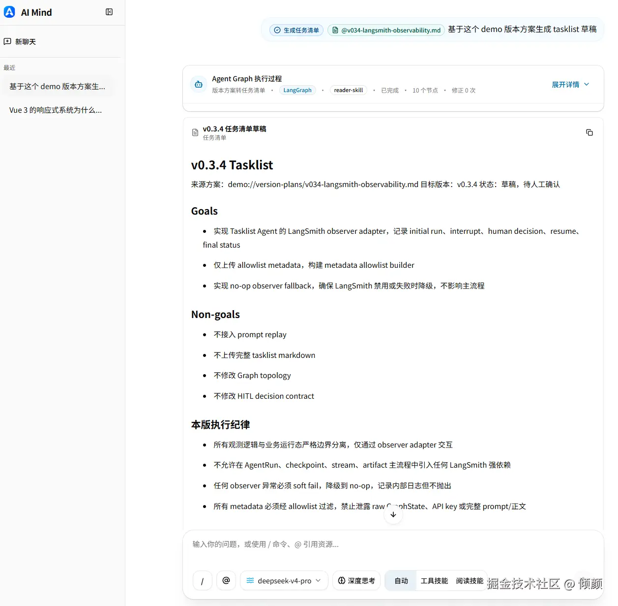Open slash commands with the / button
Image resolution: width=618 pixels, height=606 pixels.
point(203,581)
